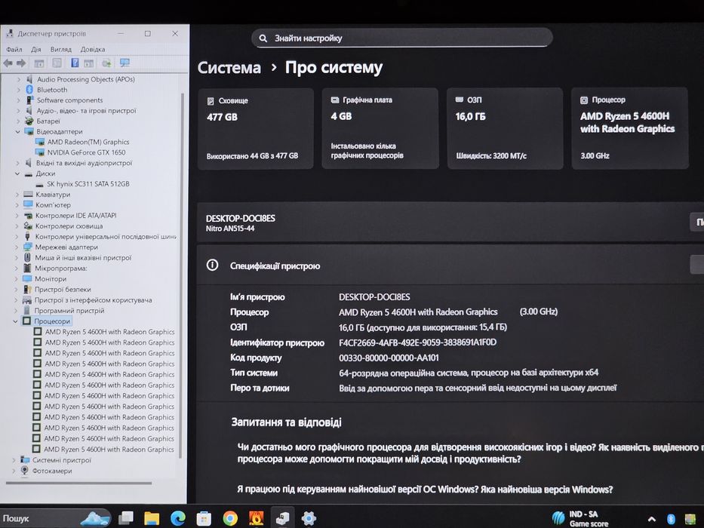Image resolution: width=704 pixels, height=528 pixels.
Task: Open the ОЗП 16,0 ГБ card
Action: coord(505,128)
